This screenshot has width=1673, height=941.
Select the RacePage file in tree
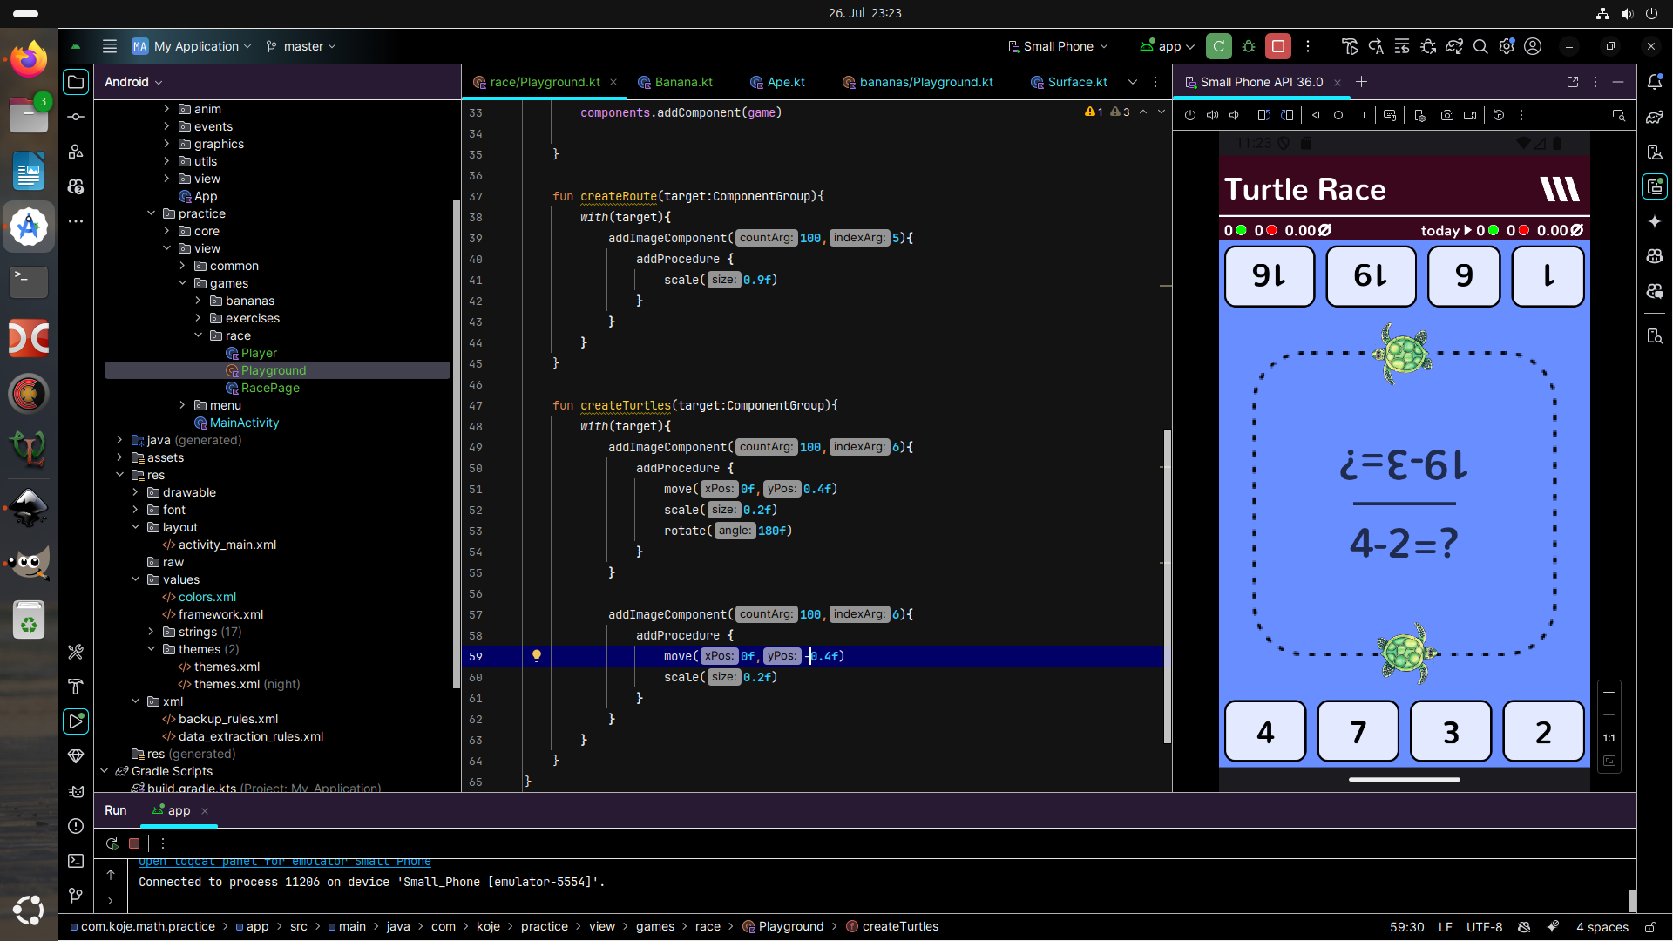point(270,388)
